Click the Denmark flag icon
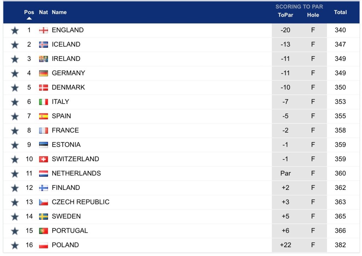The width and height of the screenshot is (362, 256). 43,88
